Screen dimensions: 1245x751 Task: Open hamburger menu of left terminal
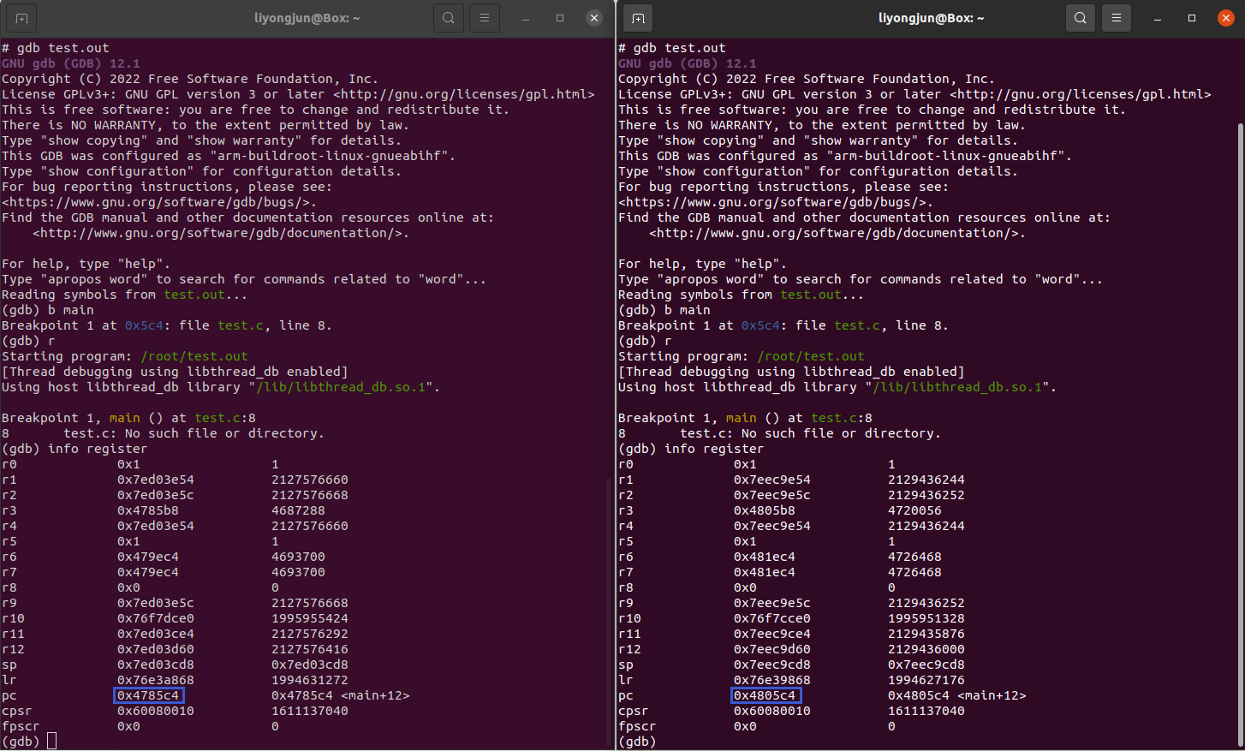tap(485, 18)
